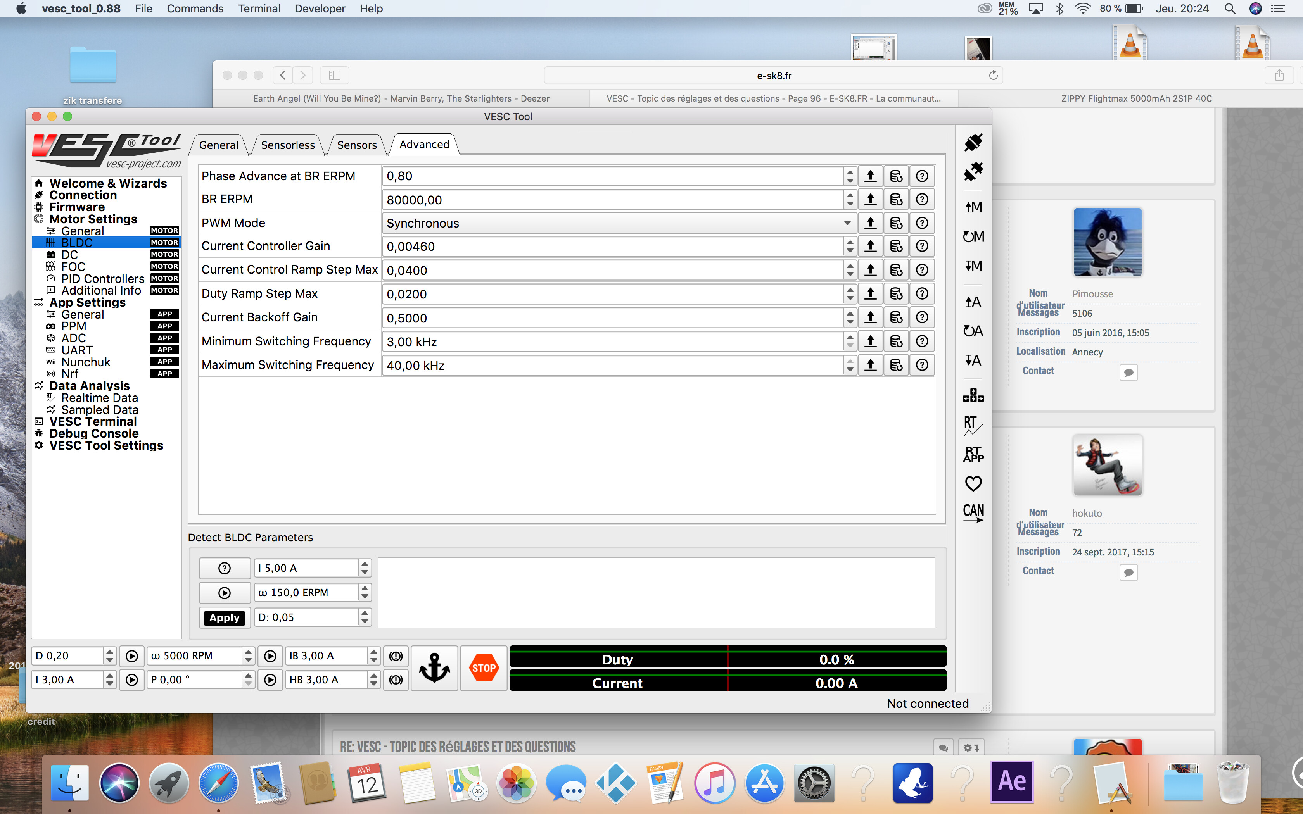The image size is (1303, 814).
Task: Click the connect plug icon in right toolbar
Action: coord(973,143)
